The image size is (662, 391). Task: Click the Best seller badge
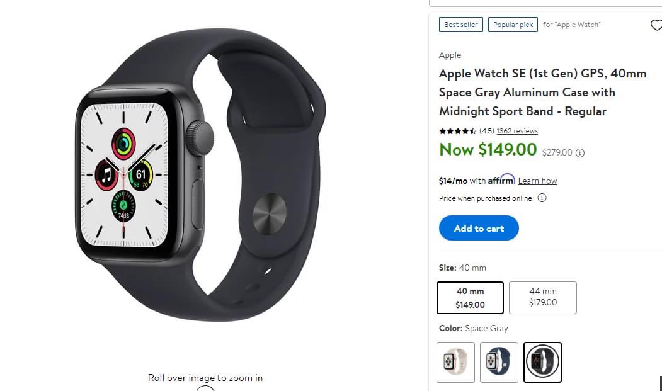460,25
